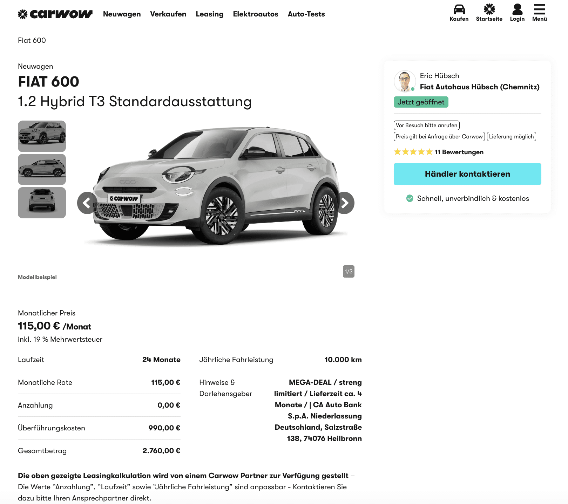Click Händler kontaktieren button
Viewport: 568px width, 504px height.
point(467,174)
